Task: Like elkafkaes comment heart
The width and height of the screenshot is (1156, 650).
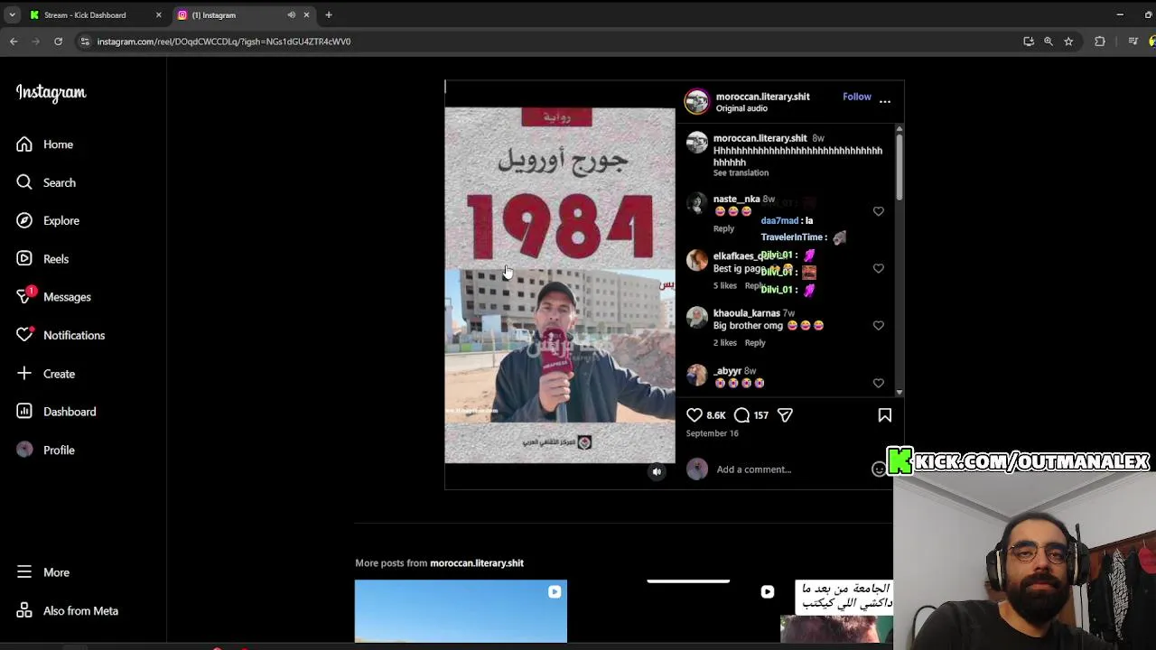Action: [x=879, y=268]
